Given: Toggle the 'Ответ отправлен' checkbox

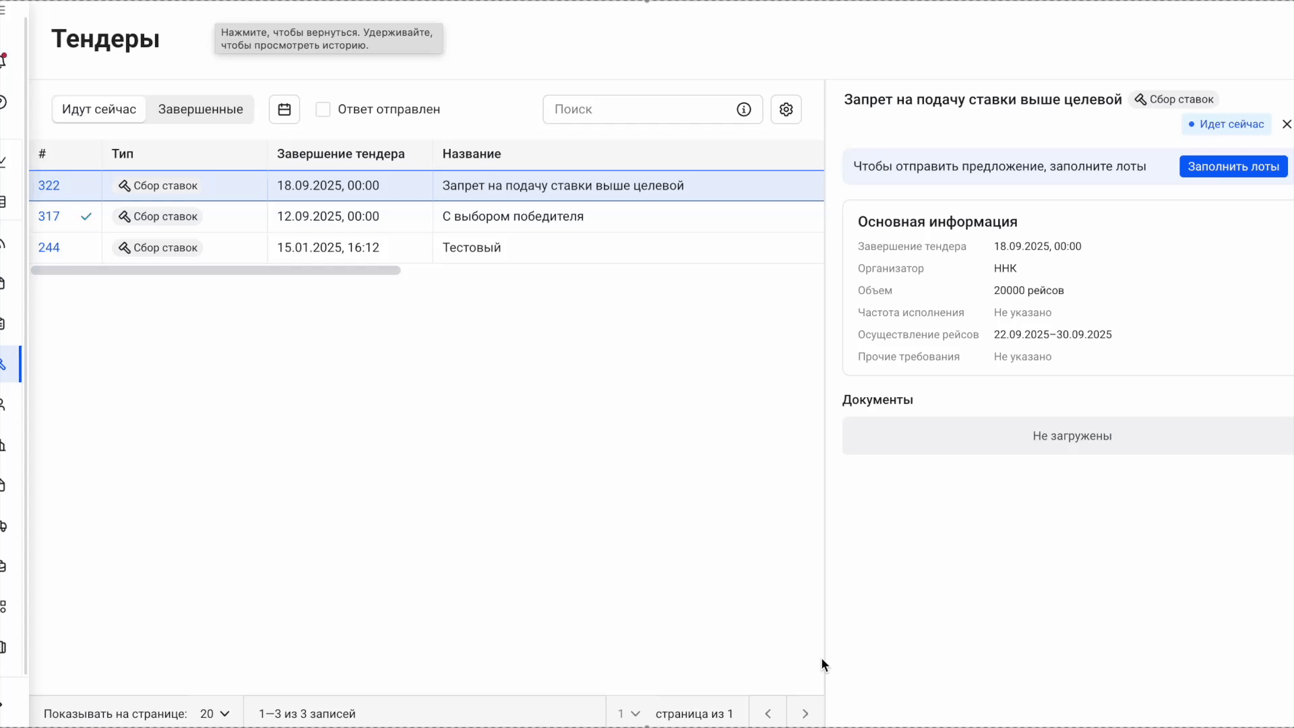Looking at the screenshot, I should (x=323, y=109).
